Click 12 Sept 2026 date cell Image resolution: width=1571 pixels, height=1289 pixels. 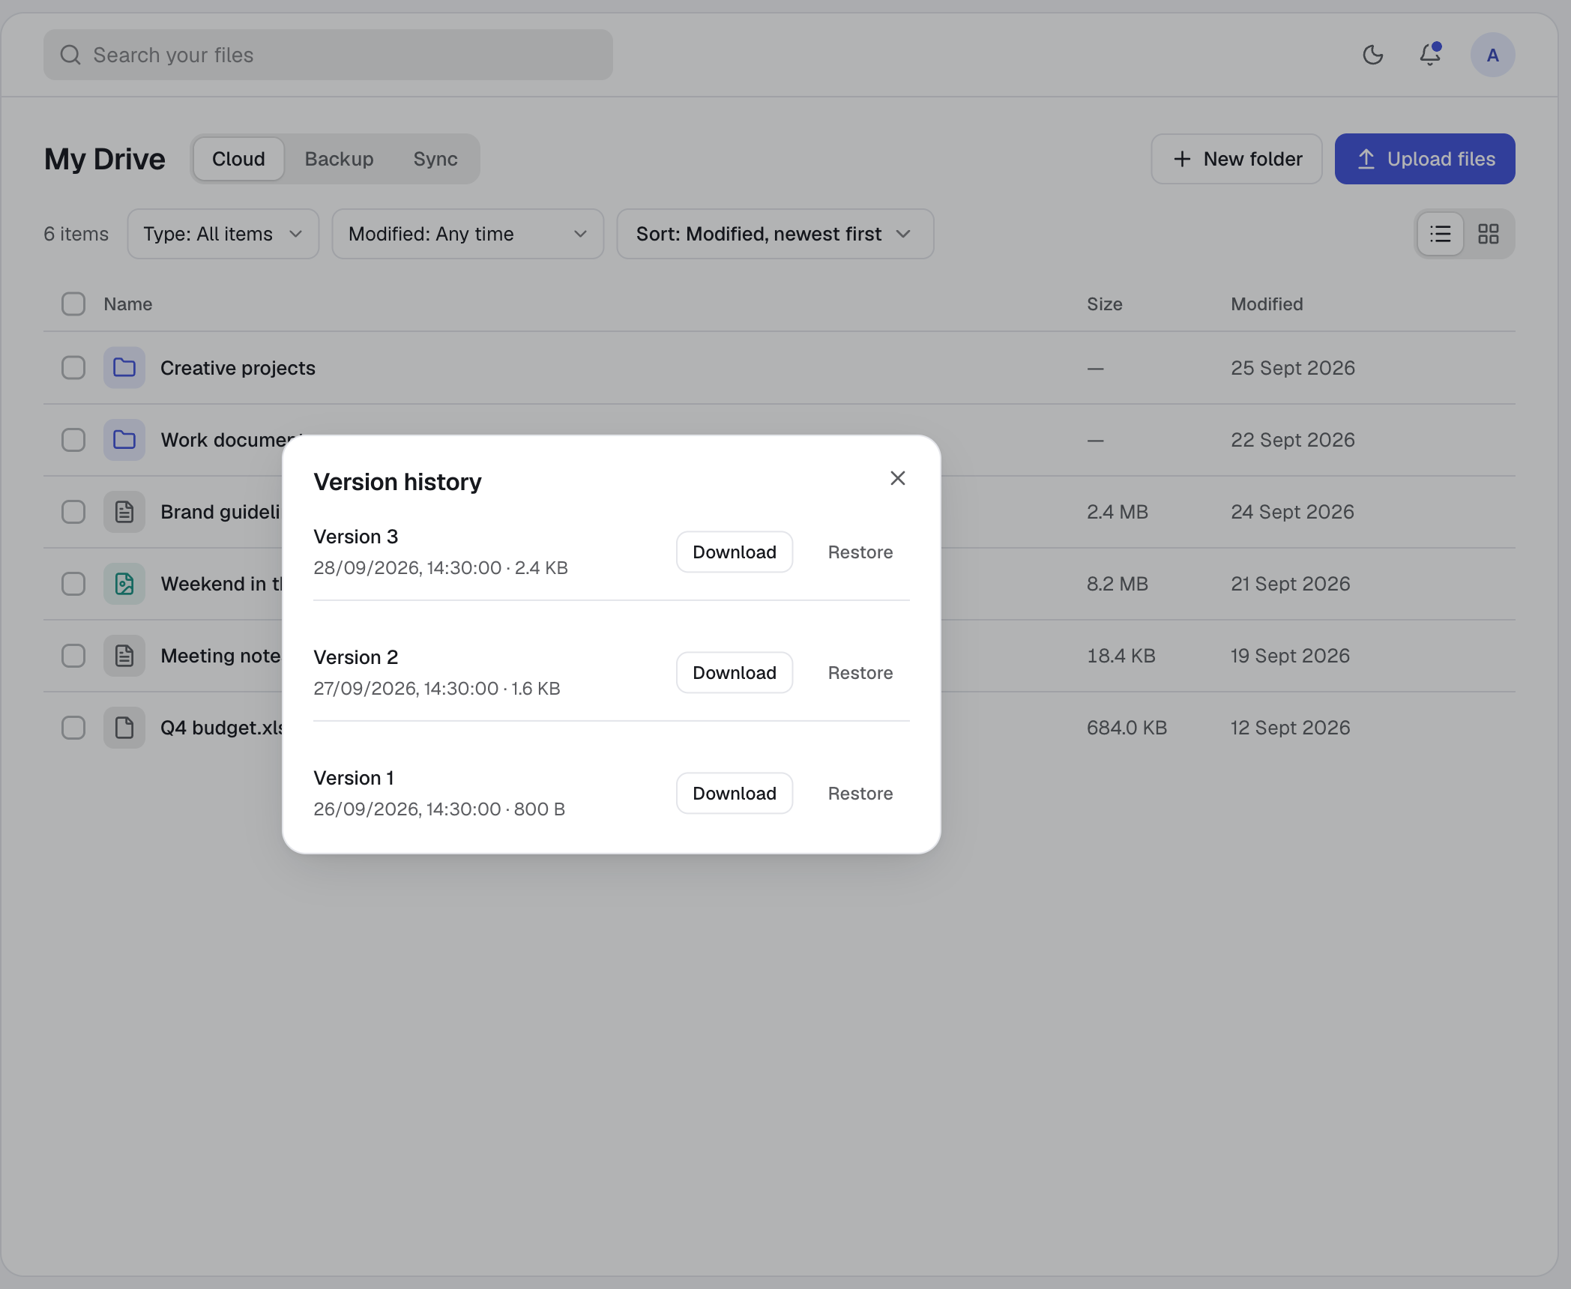pos(1291,728)
